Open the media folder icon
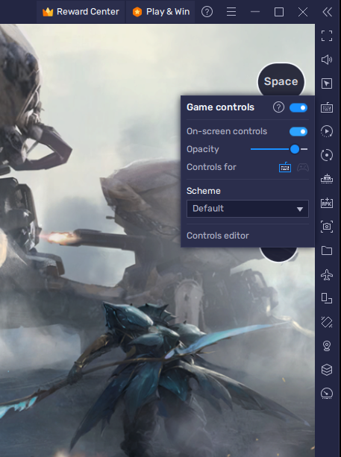341x457 pixels. (x=327, y=250)
